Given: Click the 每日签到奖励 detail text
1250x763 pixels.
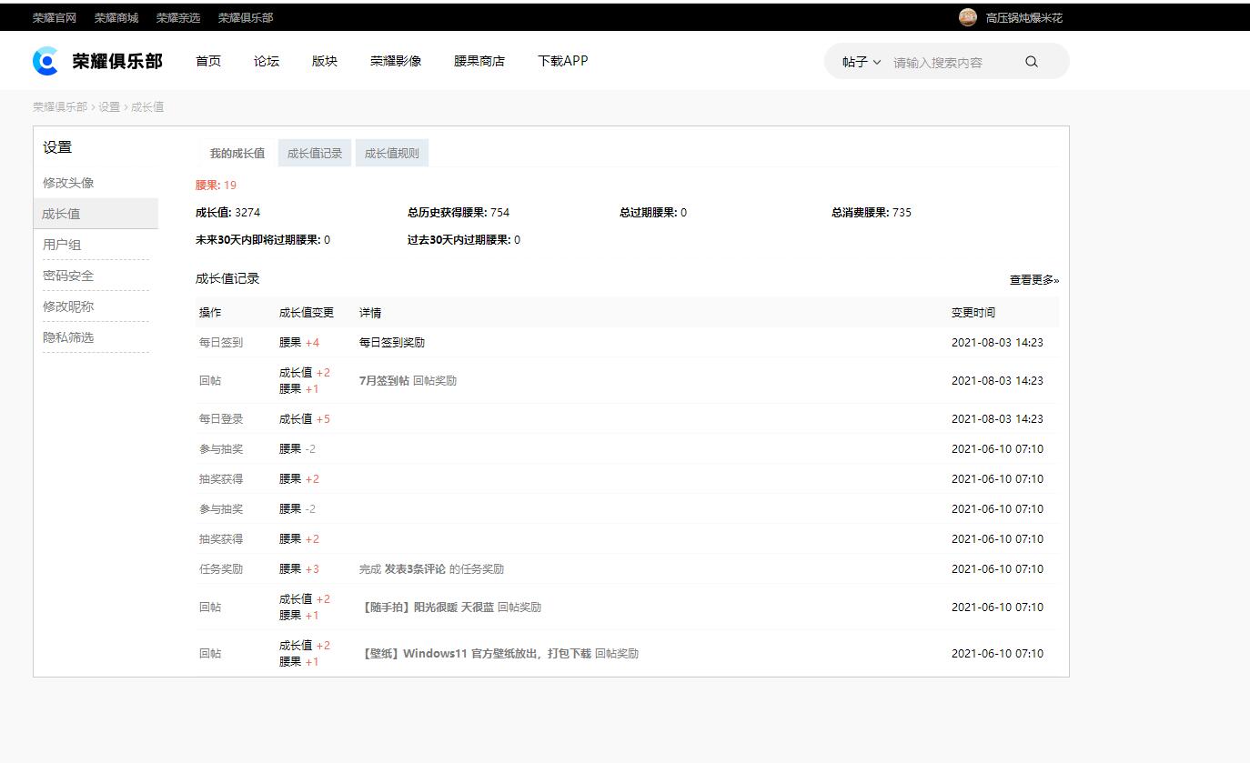Looking at the screenshot, I should point(392,343).
